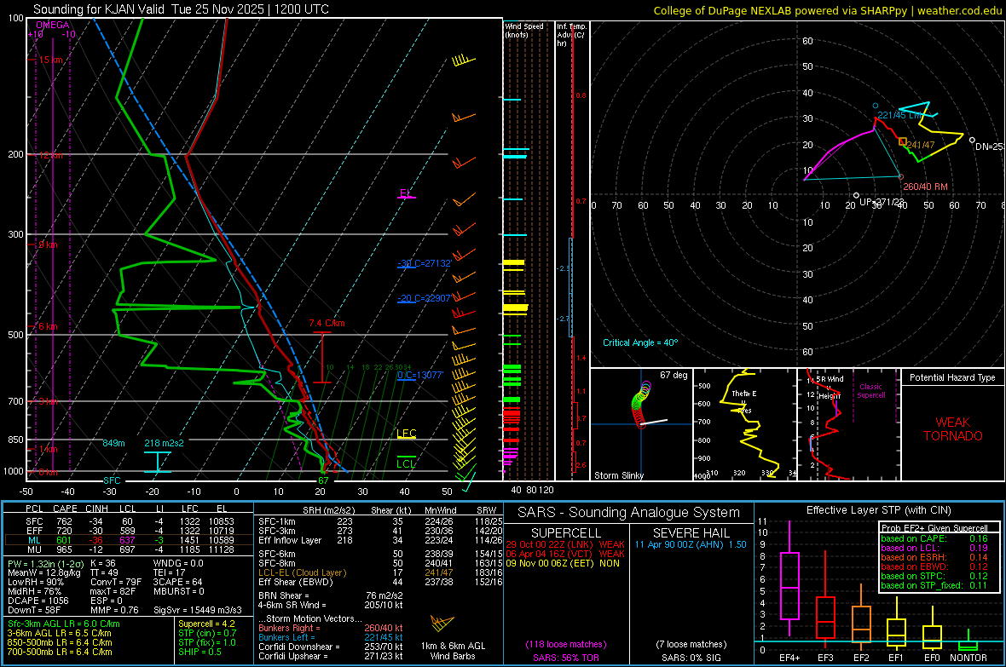Click the WEAK TORNADO hazard text

pyautogui.click(x=953, y=429)
